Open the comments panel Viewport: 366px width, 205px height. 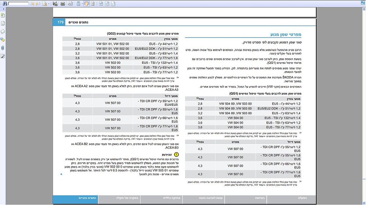click(3, 40)
